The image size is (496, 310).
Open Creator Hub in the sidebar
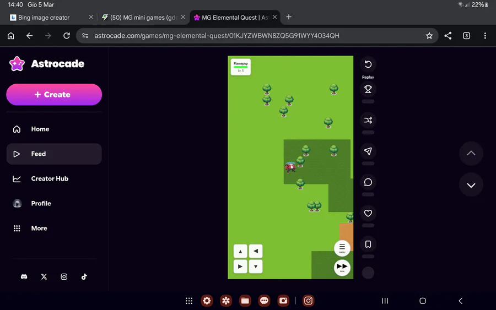[54, 178]
